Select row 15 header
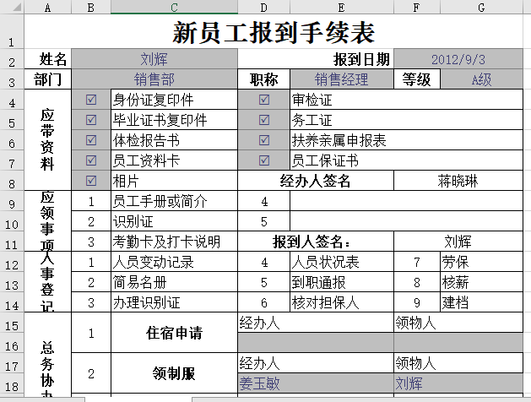531x402 pixels. point(11,325)
